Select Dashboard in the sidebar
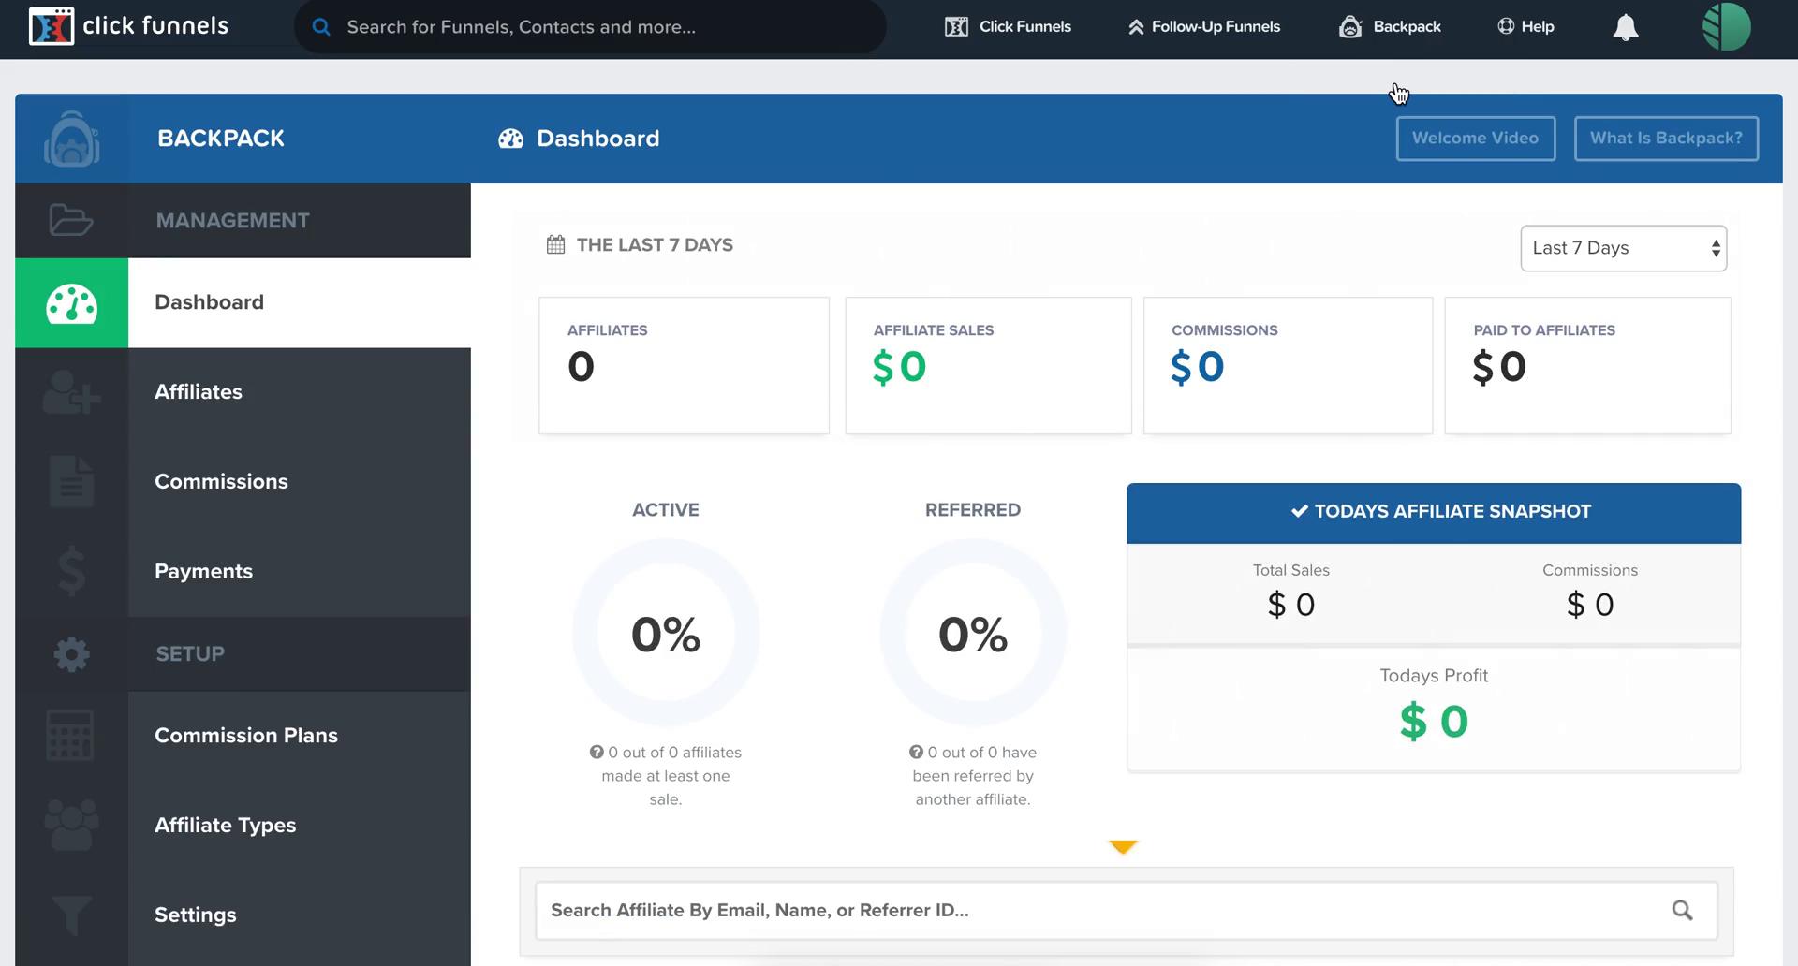 243,302
